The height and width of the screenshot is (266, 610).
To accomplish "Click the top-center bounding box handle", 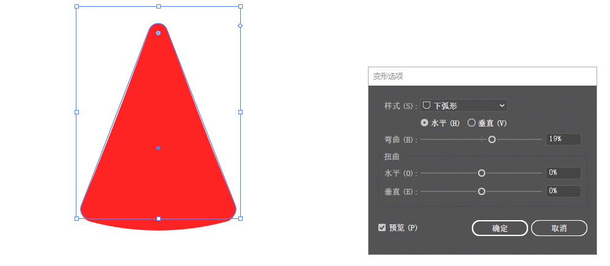I will click(158, 6).
